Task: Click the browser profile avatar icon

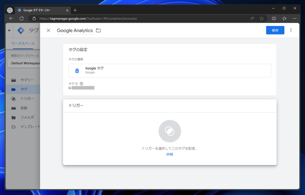Action: pyautogui.click(x=10, y=10)
